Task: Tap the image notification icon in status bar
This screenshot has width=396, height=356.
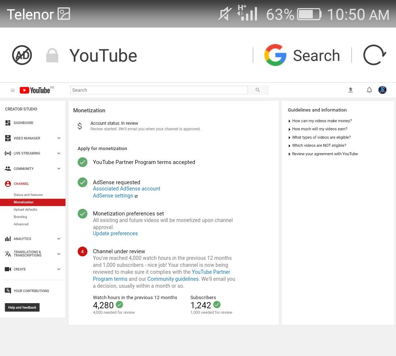Action: (x=64, y=14)
